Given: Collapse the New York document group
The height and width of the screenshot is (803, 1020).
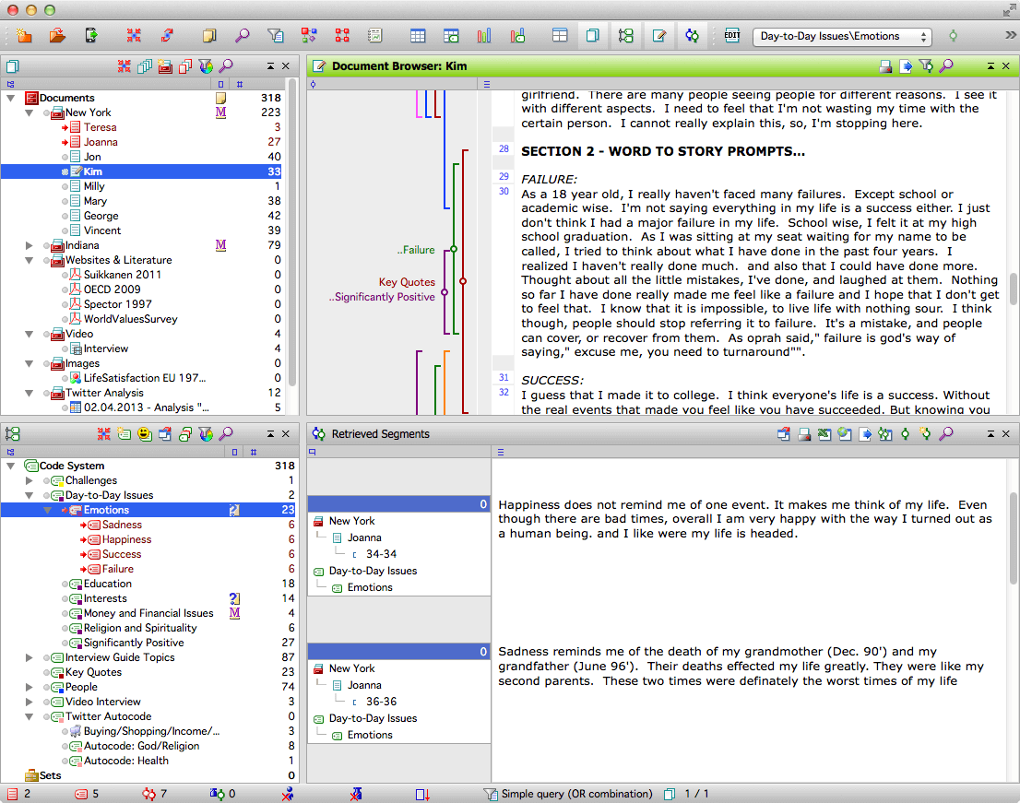Looking at the screenshot, I should pos(29,112).
